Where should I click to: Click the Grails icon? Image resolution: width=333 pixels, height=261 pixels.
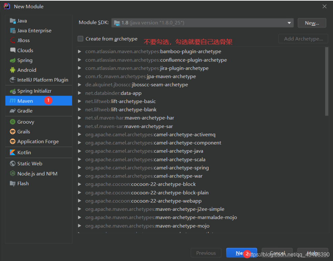pos(13,132)
